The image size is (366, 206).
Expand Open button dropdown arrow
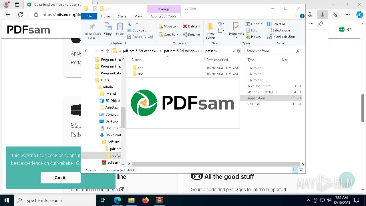click(261, 24)
